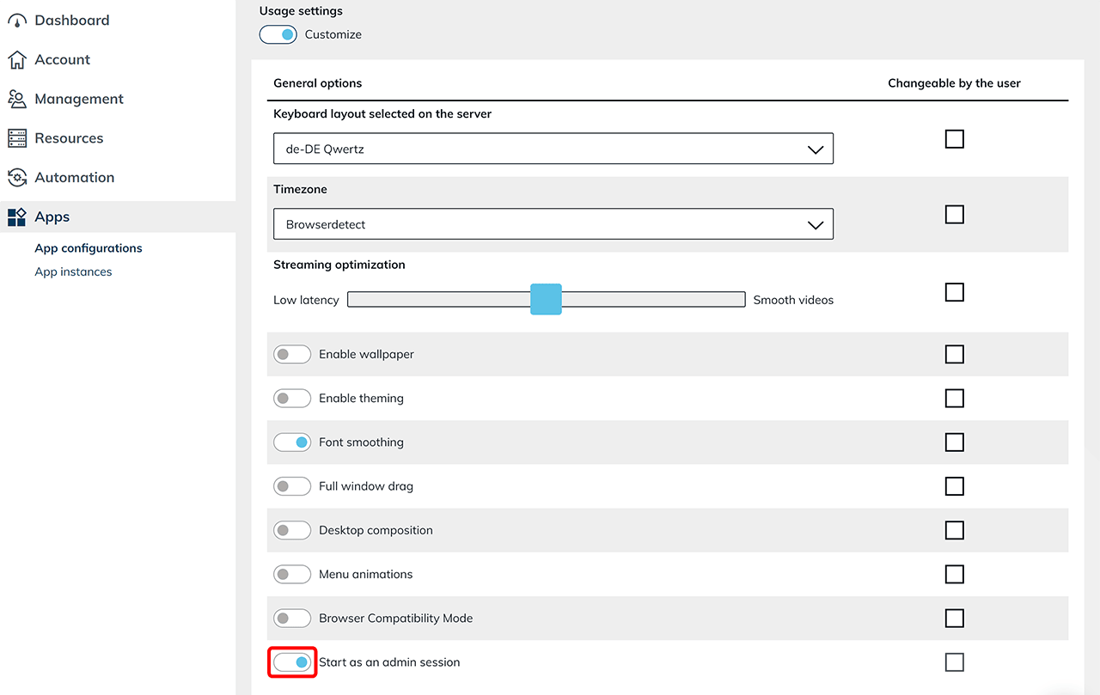Click the Automation gear icon
Screen dimensions: 1100x695
17,178
